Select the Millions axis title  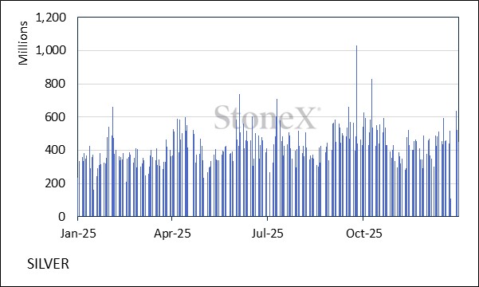[x=23, y=43]
